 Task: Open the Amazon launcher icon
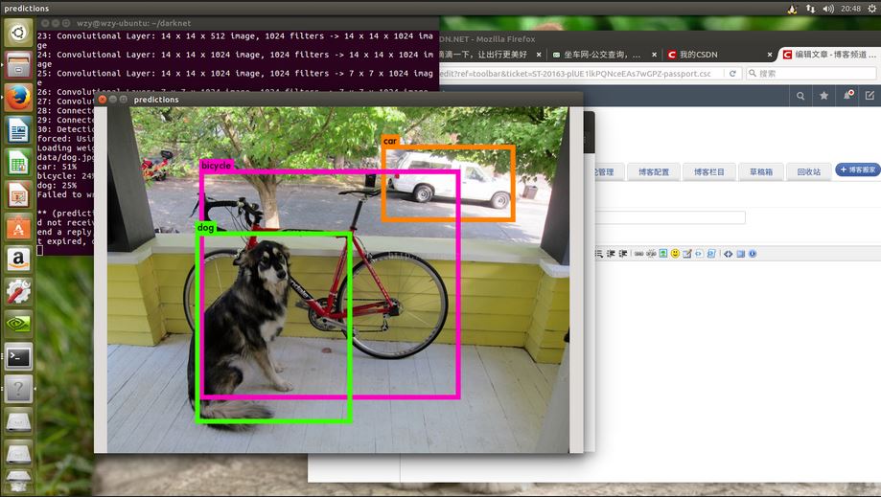[18, 260]
